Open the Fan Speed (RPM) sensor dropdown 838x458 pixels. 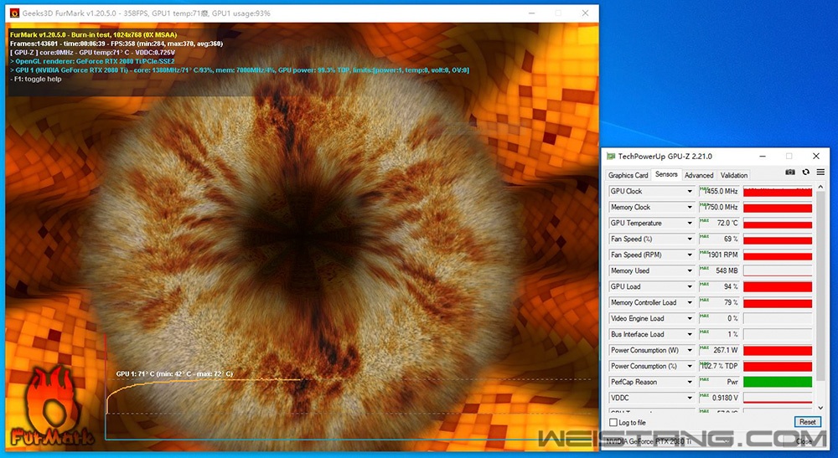tap(690, 255)
